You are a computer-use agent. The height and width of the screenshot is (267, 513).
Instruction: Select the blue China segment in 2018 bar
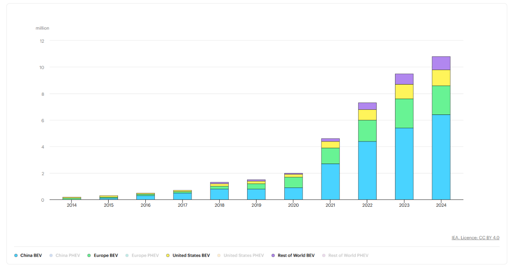pyautogui.click(x=219, y=194)
